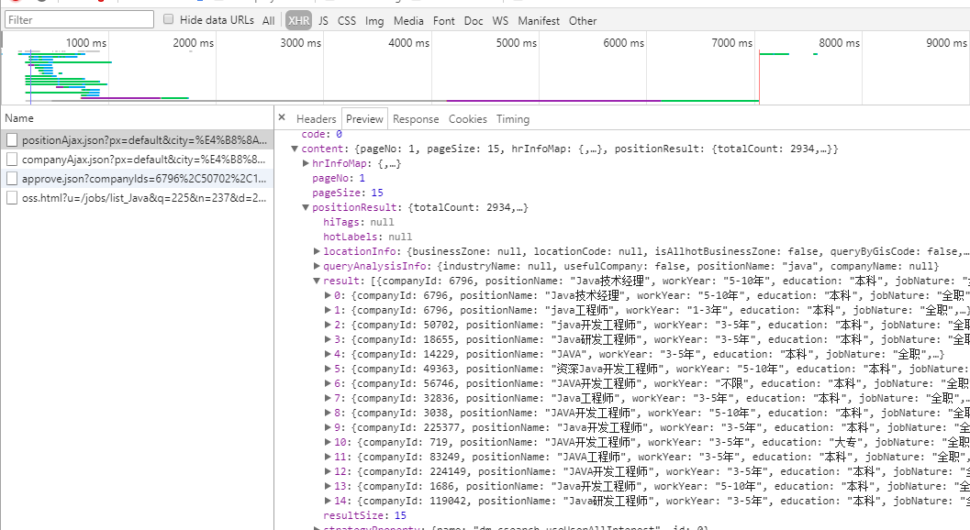Select the positionAjax.json request
The height and width of the screenshot is (530, 970).
(x=138, y=140)
